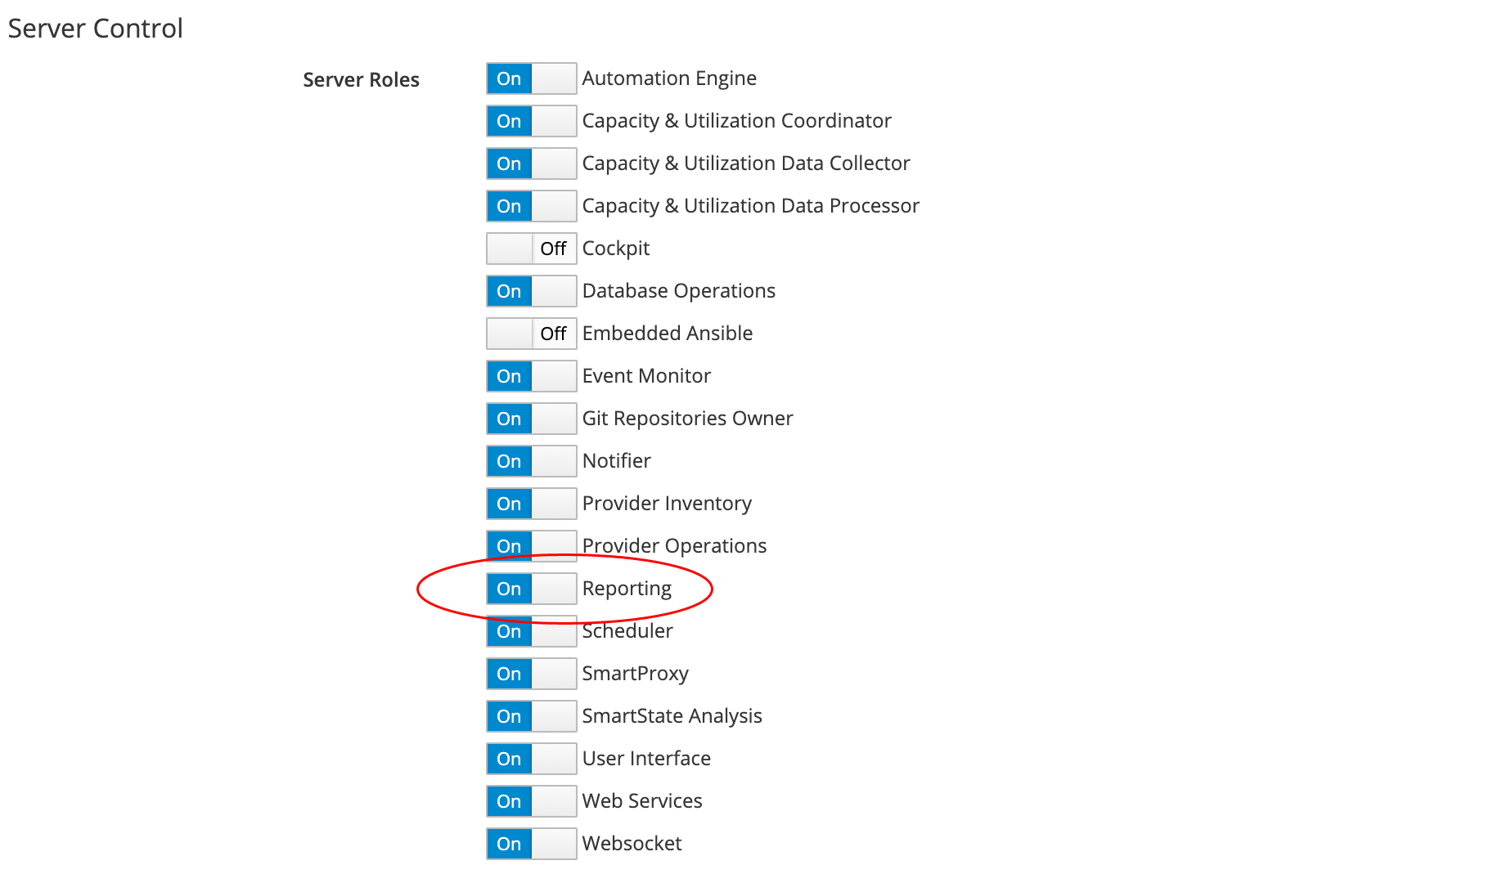The width and height of the screenshot is (1502, 883).
Task: Click the Embedded Ansible label text
Action: click(x=667, y=334)
